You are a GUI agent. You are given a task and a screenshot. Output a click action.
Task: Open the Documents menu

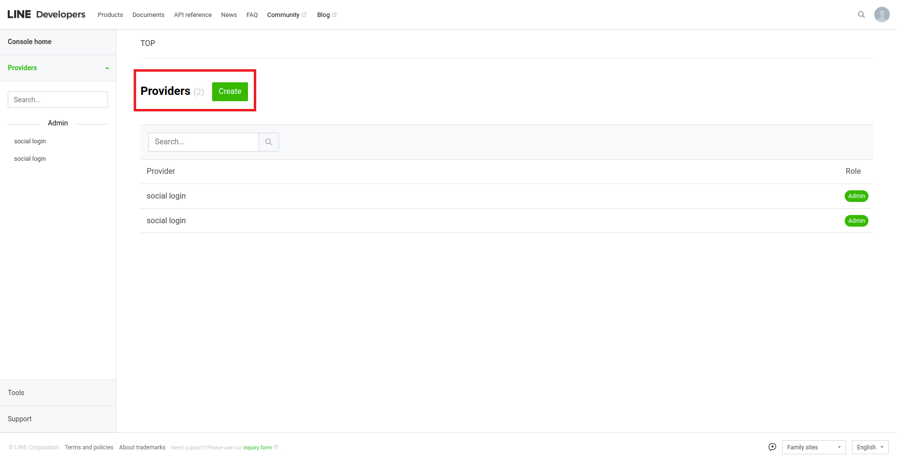tap(148, 15)
